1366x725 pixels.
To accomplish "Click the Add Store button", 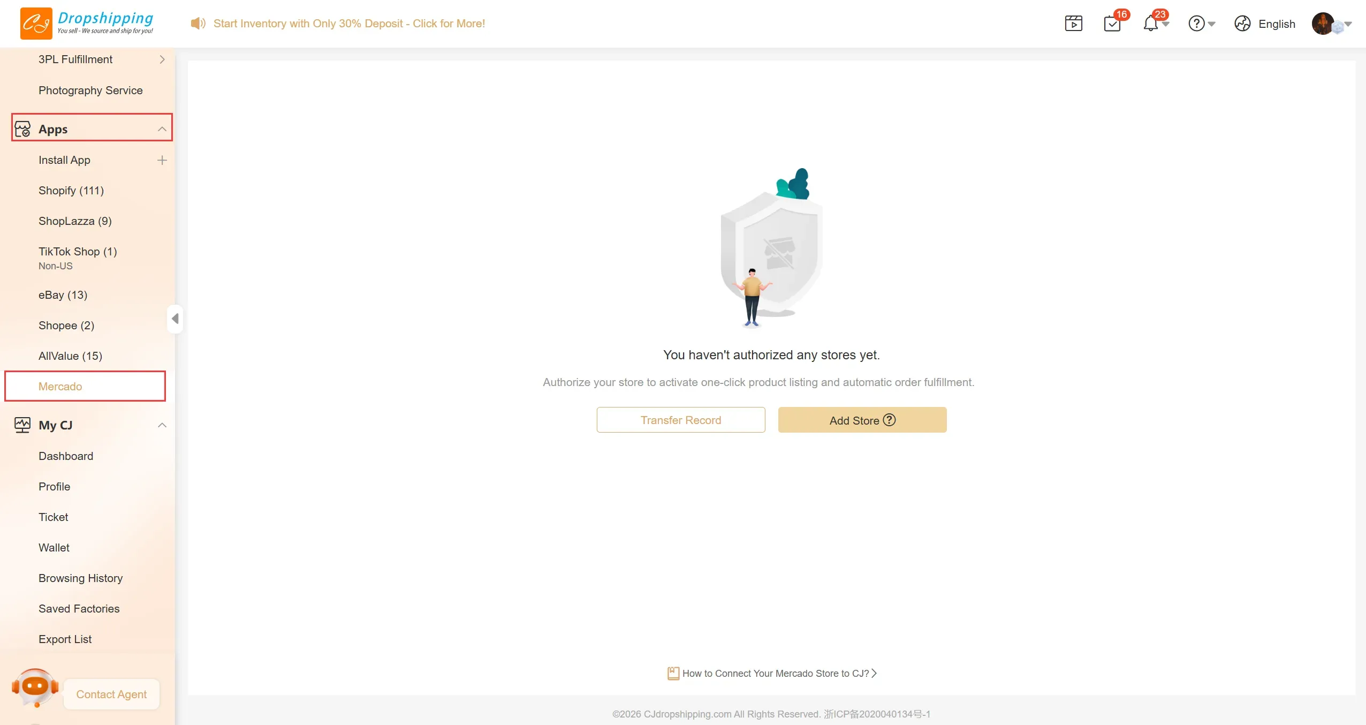I will [862, 420].
